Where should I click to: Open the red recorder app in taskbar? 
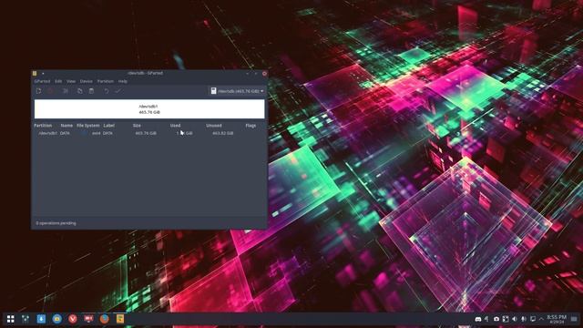pos(88,319)
